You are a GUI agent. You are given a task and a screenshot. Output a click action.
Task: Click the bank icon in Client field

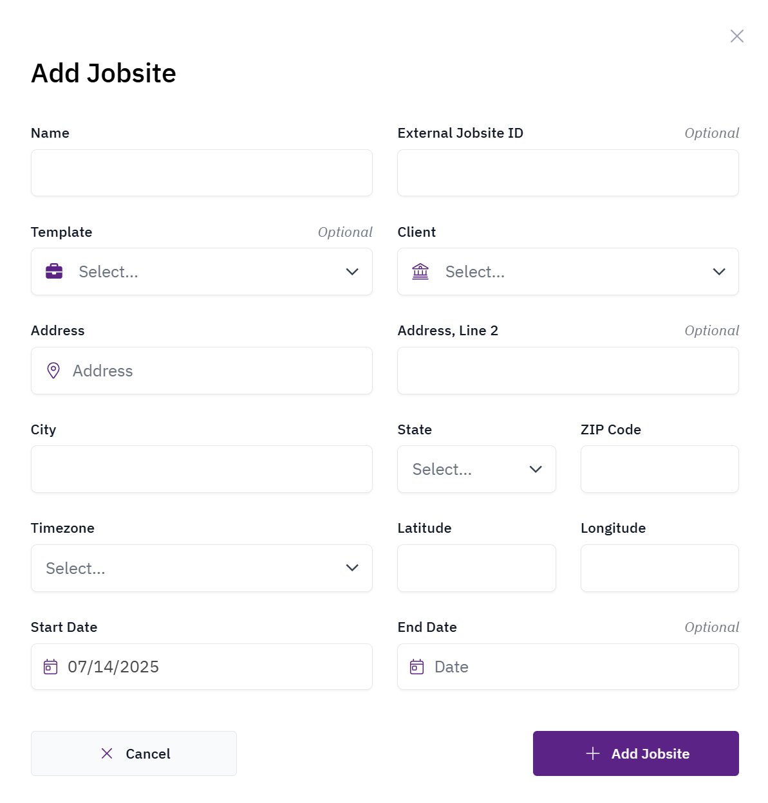pyautogui.click(x=420, y=272)
